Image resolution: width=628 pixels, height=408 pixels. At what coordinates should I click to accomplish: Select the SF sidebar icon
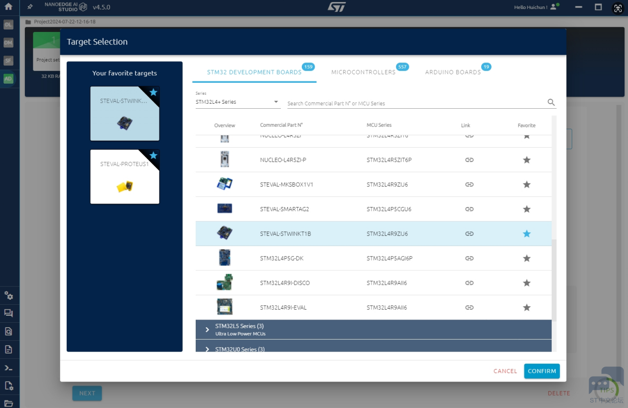8,61
